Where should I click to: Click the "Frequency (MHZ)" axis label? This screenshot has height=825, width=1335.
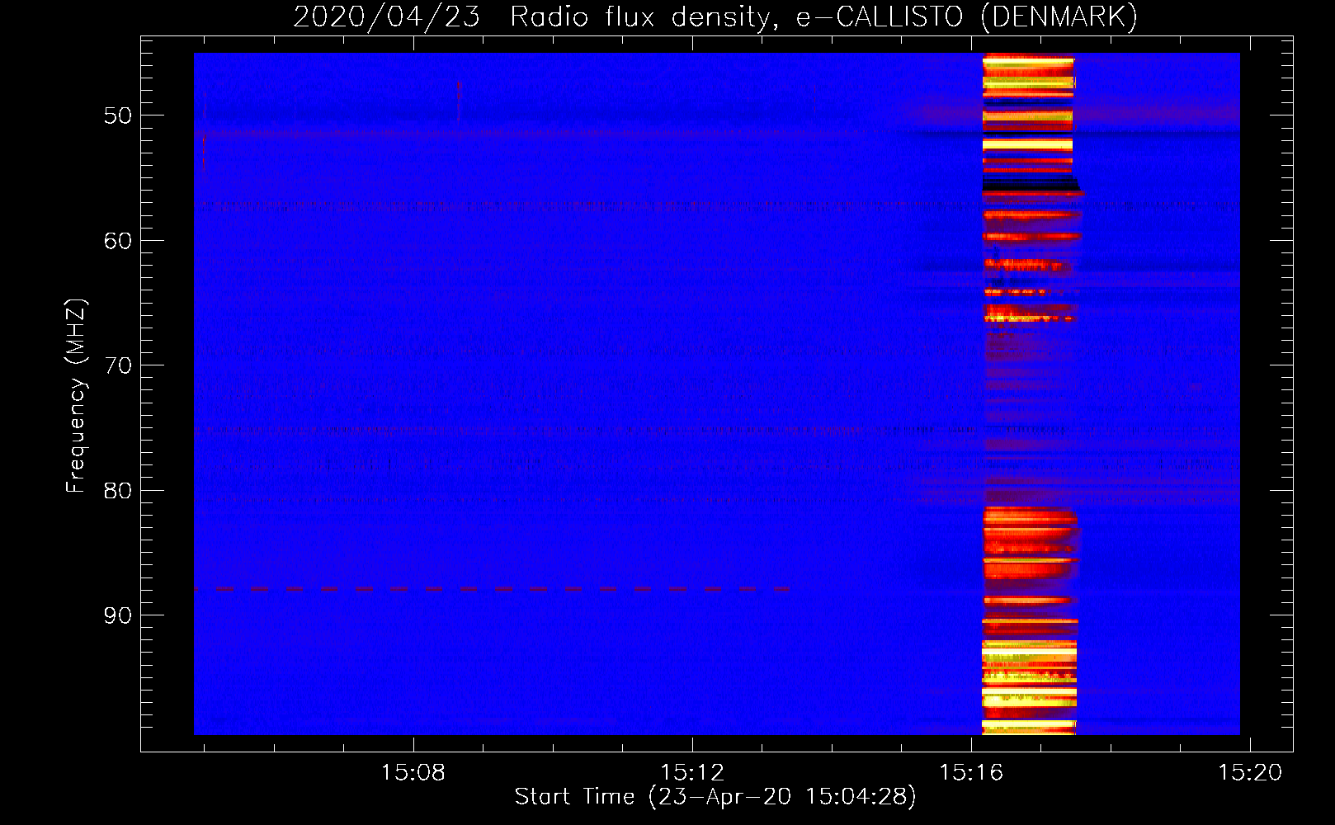tap(76, 396)
